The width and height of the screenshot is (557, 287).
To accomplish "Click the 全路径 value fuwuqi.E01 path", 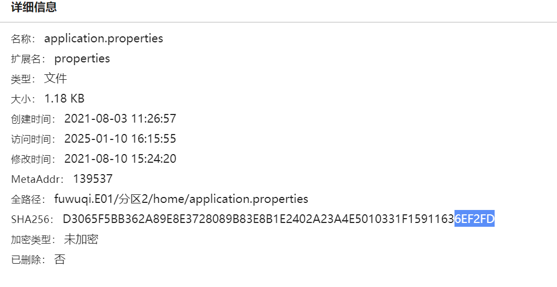I will click(181, 199).
